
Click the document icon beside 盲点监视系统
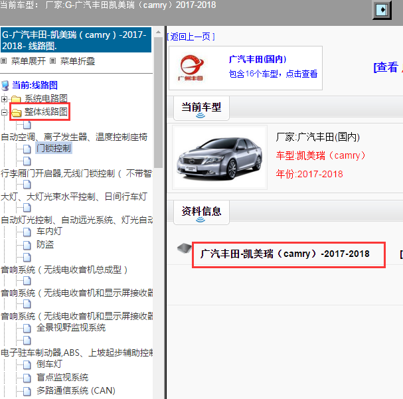[27, 378]
